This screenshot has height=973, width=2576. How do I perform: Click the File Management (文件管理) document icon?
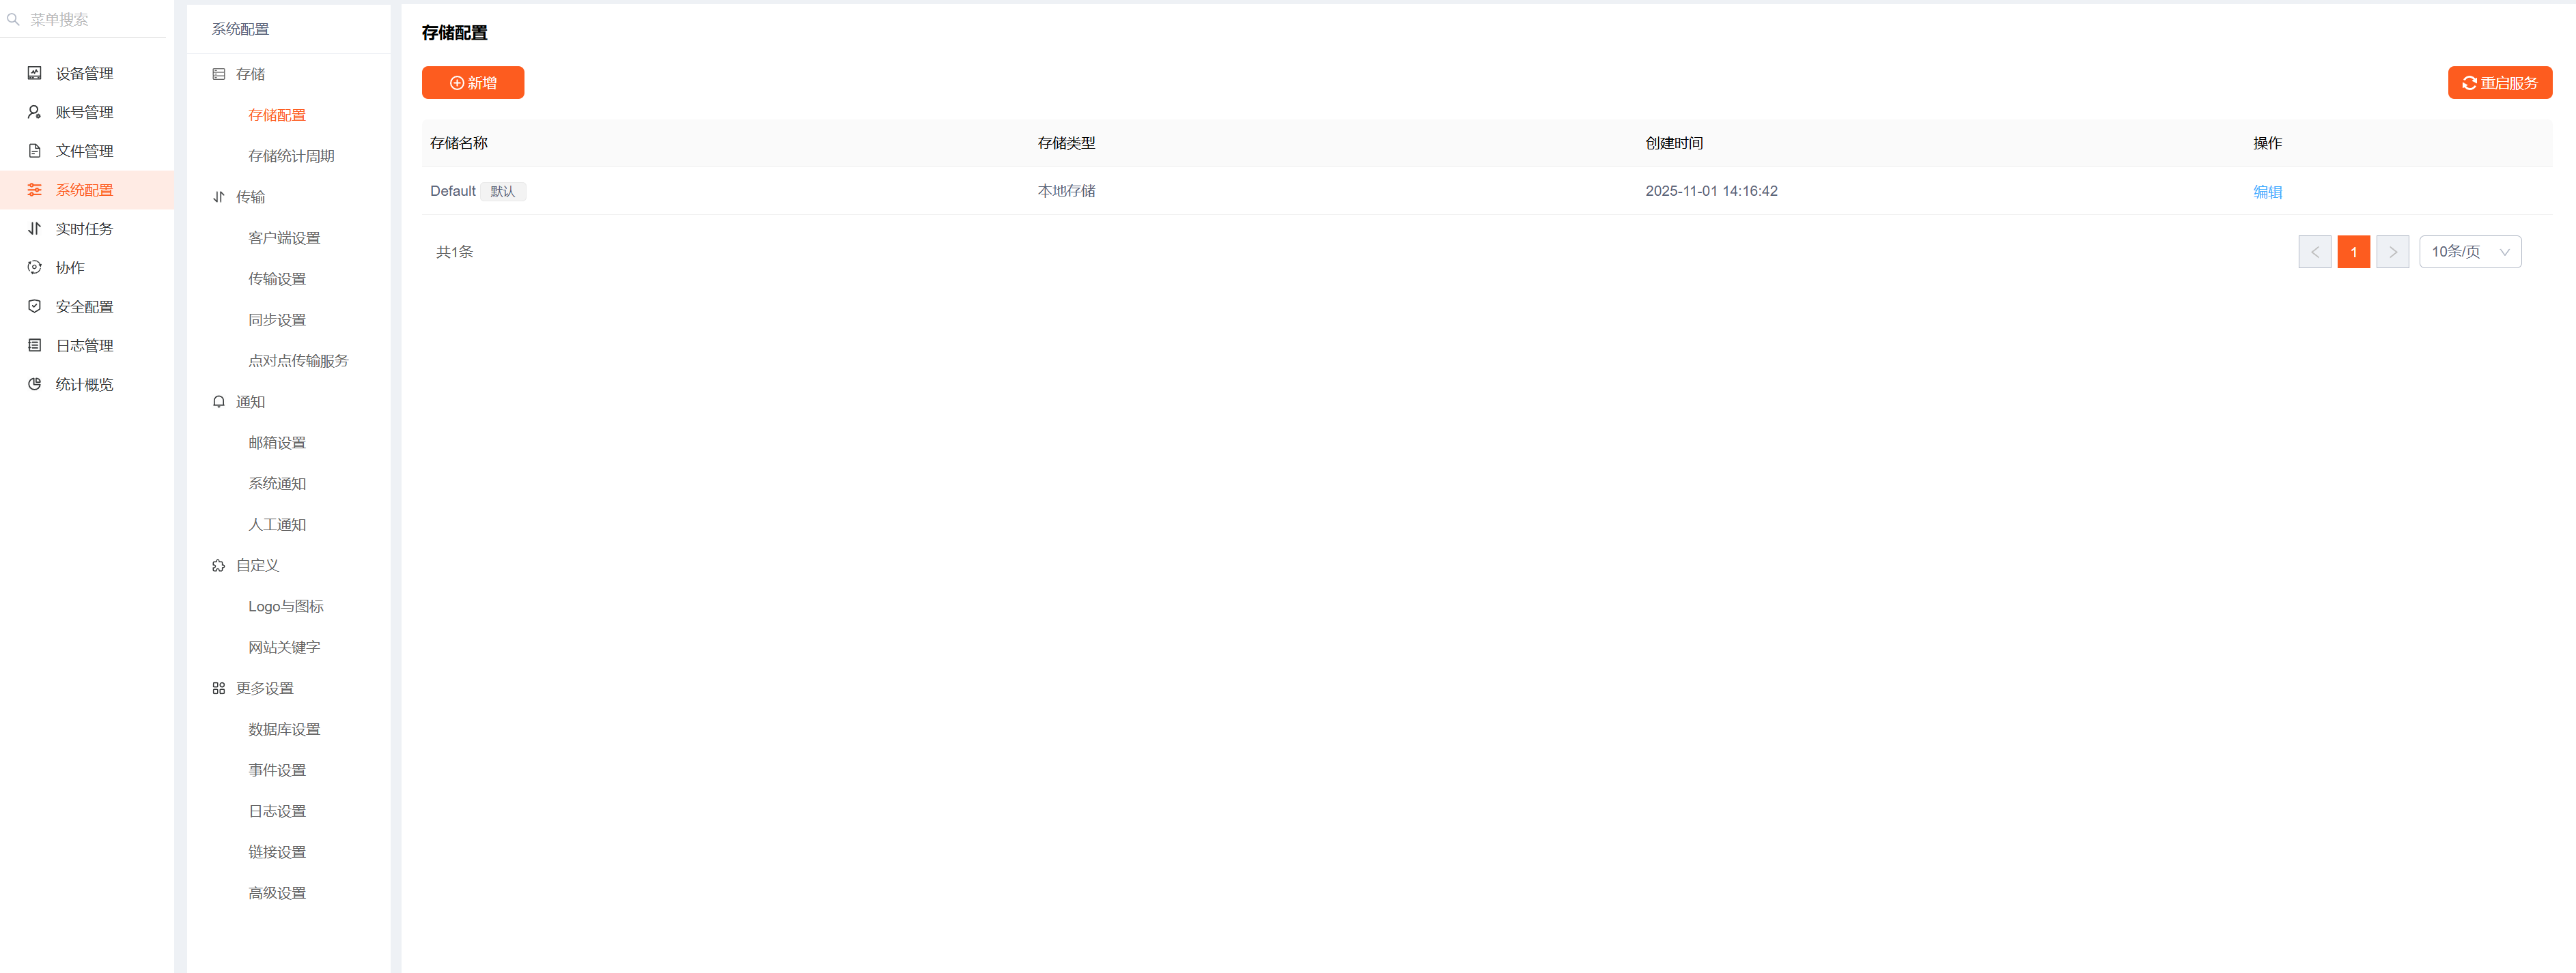pyautogui.click(x=34, y=151)
